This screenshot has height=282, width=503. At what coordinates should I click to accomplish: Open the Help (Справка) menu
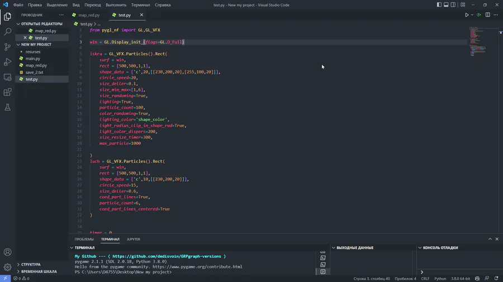[163, 5]
